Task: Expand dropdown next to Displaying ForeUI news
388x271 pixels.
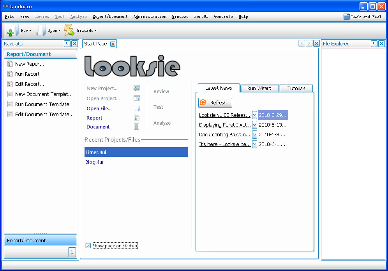Action: [x=254, y=125]
